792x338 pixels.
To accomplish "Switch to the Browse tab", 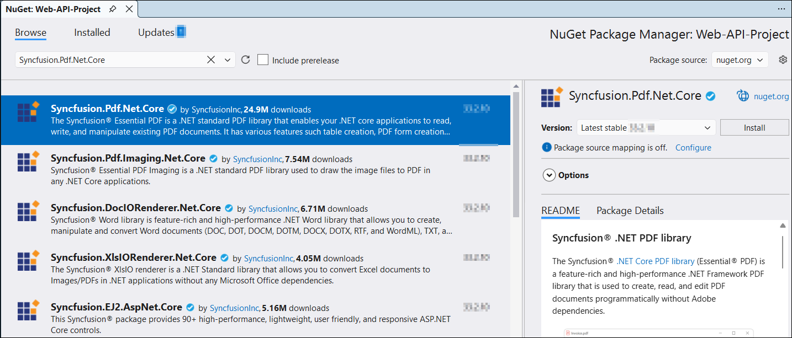I will pyautogui.click(x=31, y=33).
